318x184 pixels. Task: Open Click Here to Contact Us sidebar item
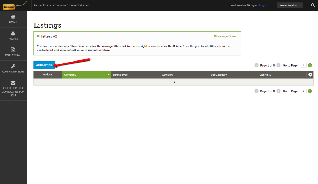click(14, 89)
